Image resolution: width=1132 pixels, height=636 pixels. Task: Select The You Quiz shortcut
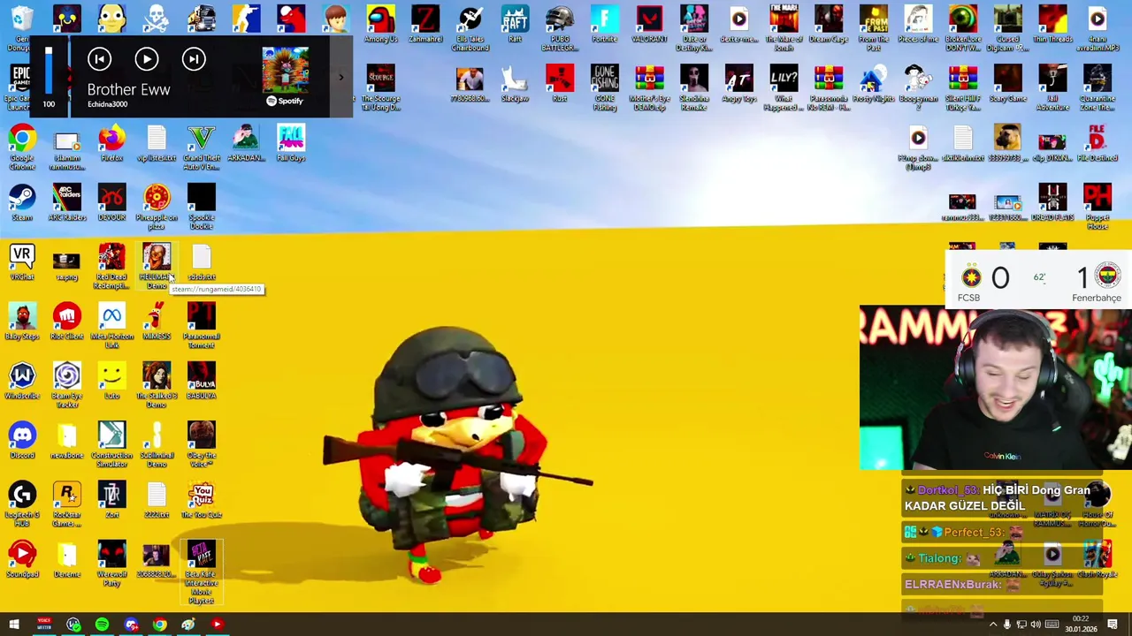[202, 499]
